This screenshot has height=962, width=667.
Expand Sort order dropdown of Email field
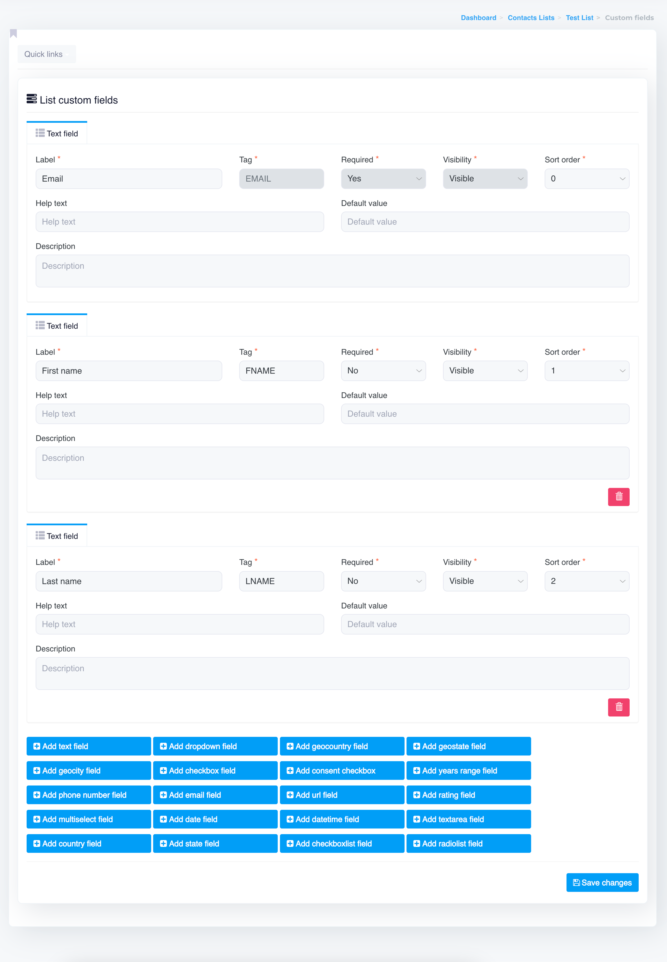(586, 179)
